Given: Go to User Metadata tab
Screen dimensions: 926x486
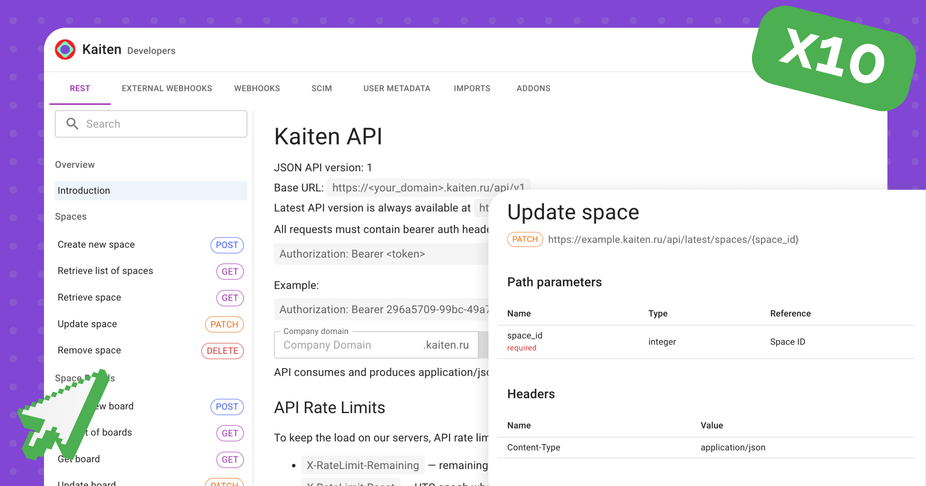Looking at the screenshot, I should pyautogui.click(x=397, y=88).
